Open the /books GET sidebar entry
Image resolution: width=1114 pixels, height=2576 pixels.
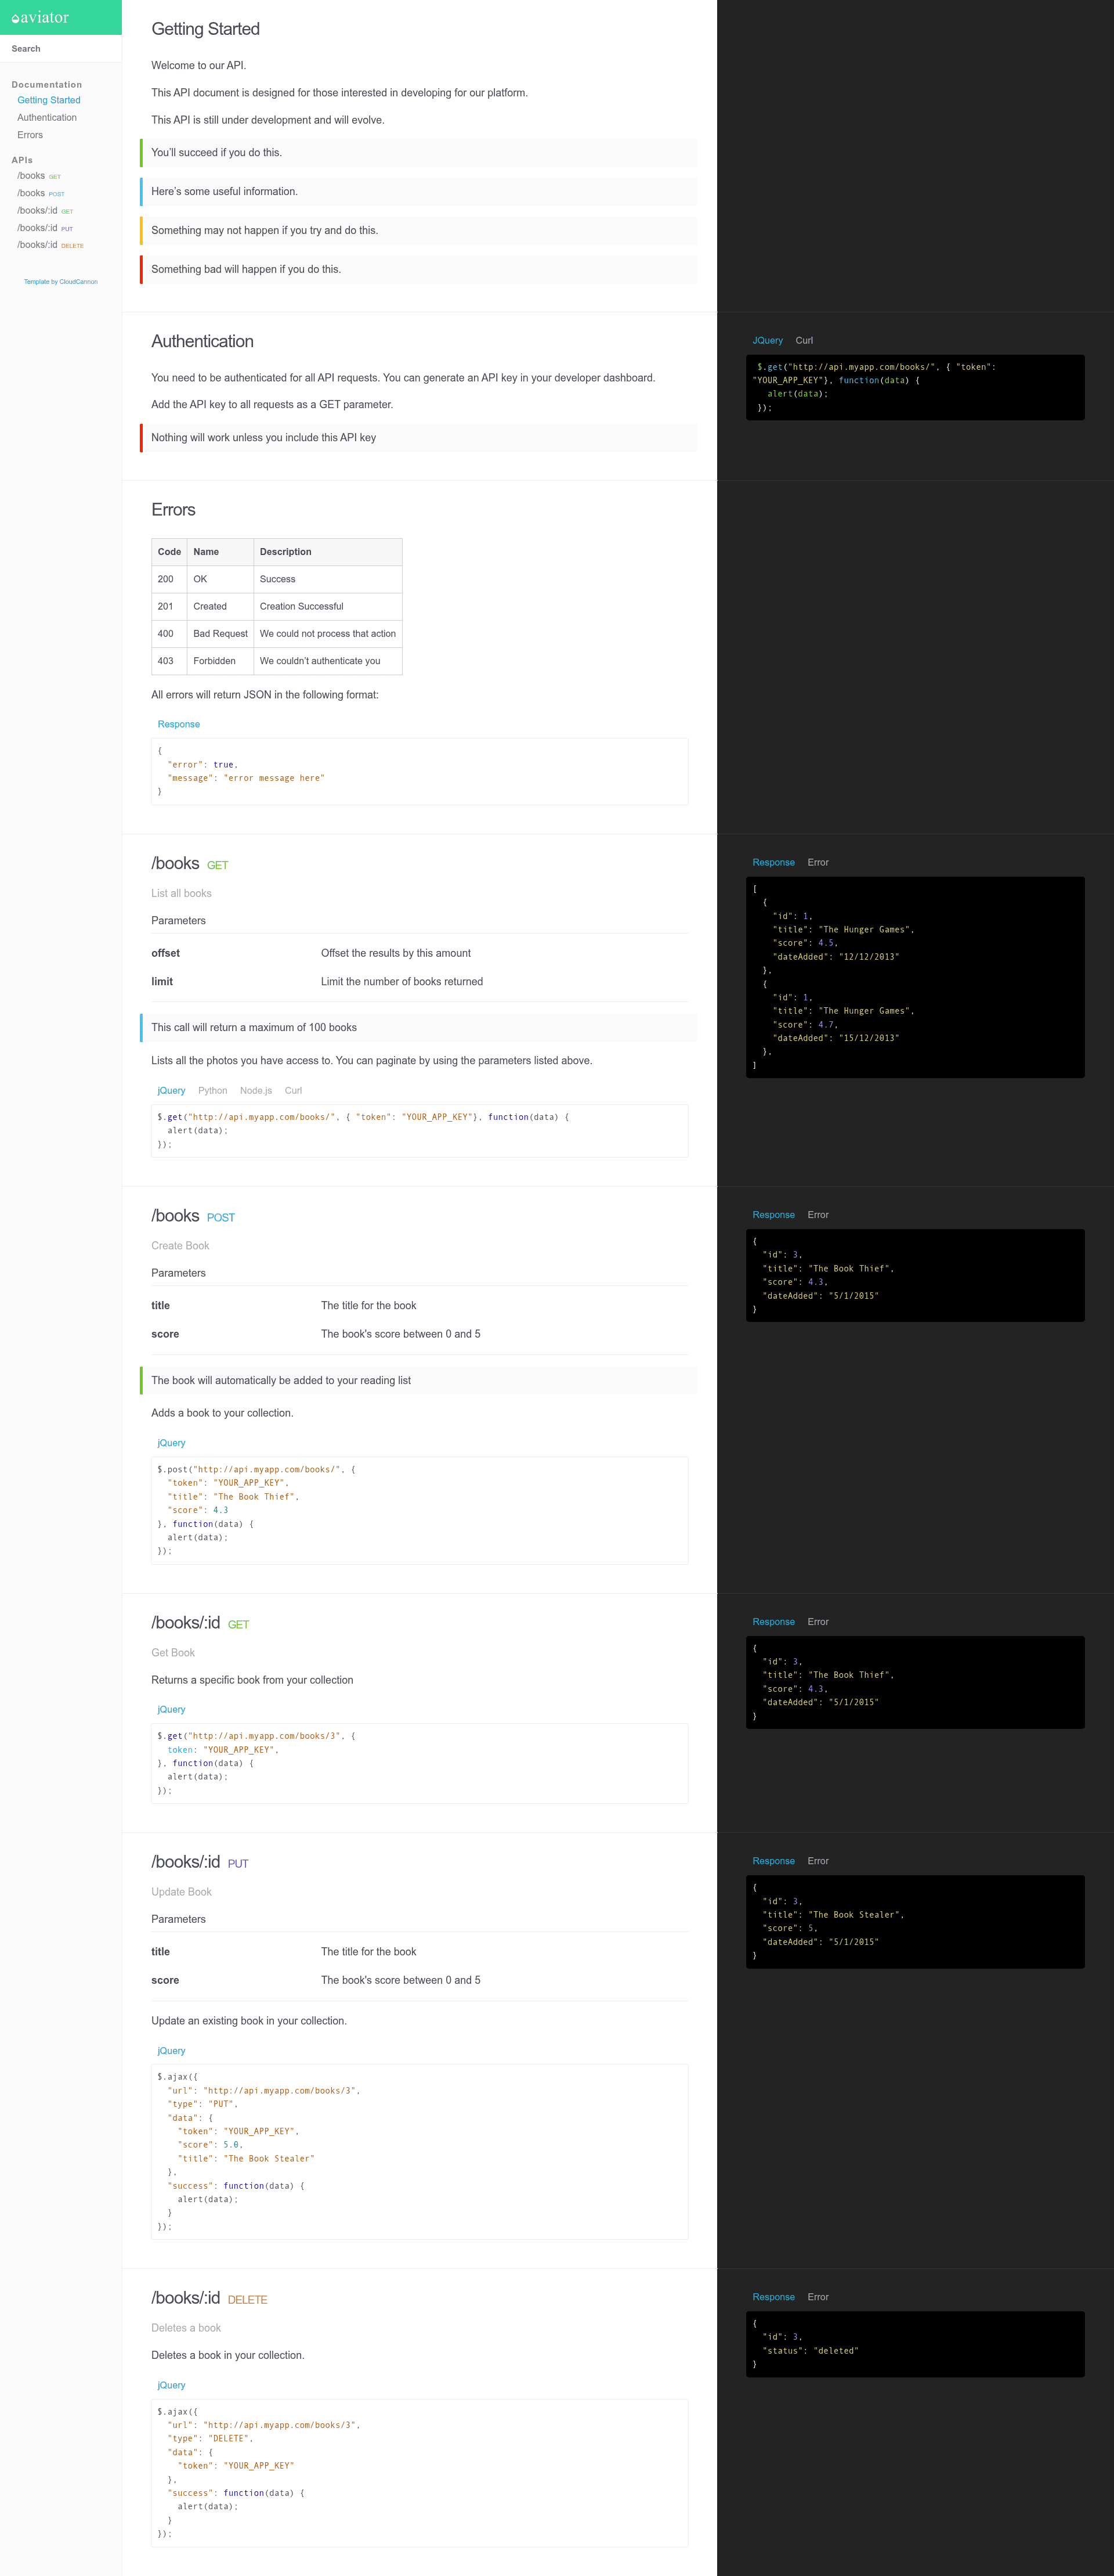click(x=39, y=176)
